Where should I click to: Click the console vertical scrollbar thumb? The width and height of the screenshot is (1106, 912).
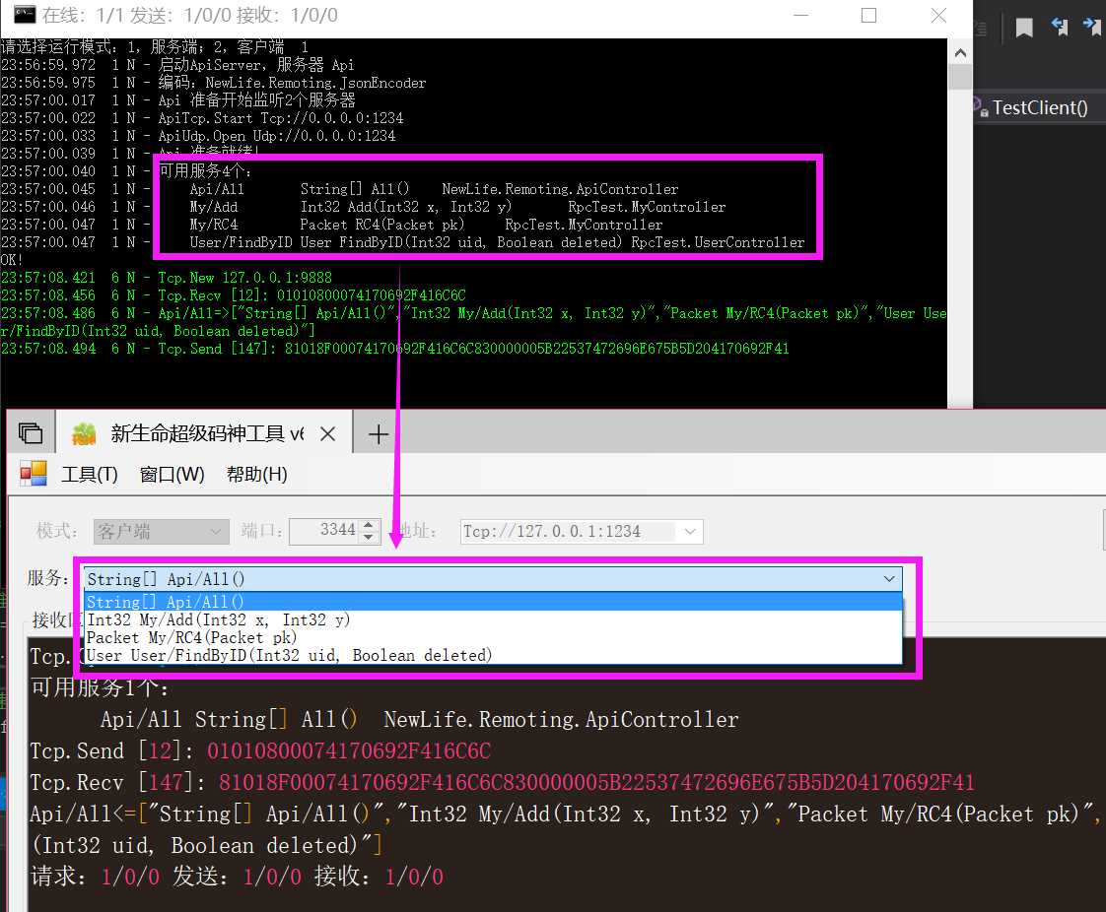960,76
